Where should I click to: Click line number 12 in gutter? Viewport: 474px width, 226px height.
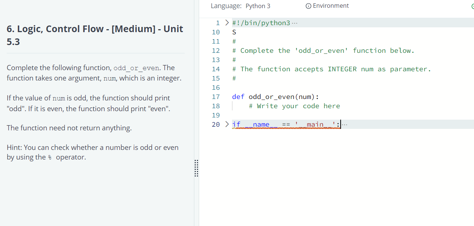click(x=216, y=51)
